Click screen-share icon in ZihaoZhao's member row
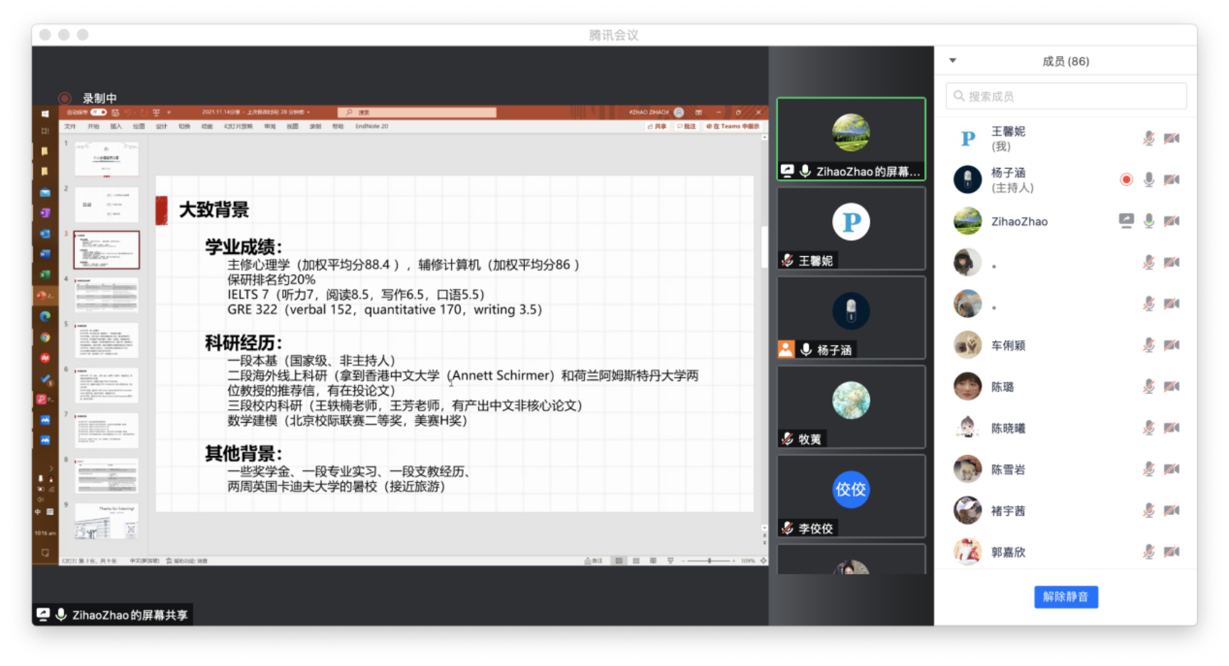 pos(1126,221)
